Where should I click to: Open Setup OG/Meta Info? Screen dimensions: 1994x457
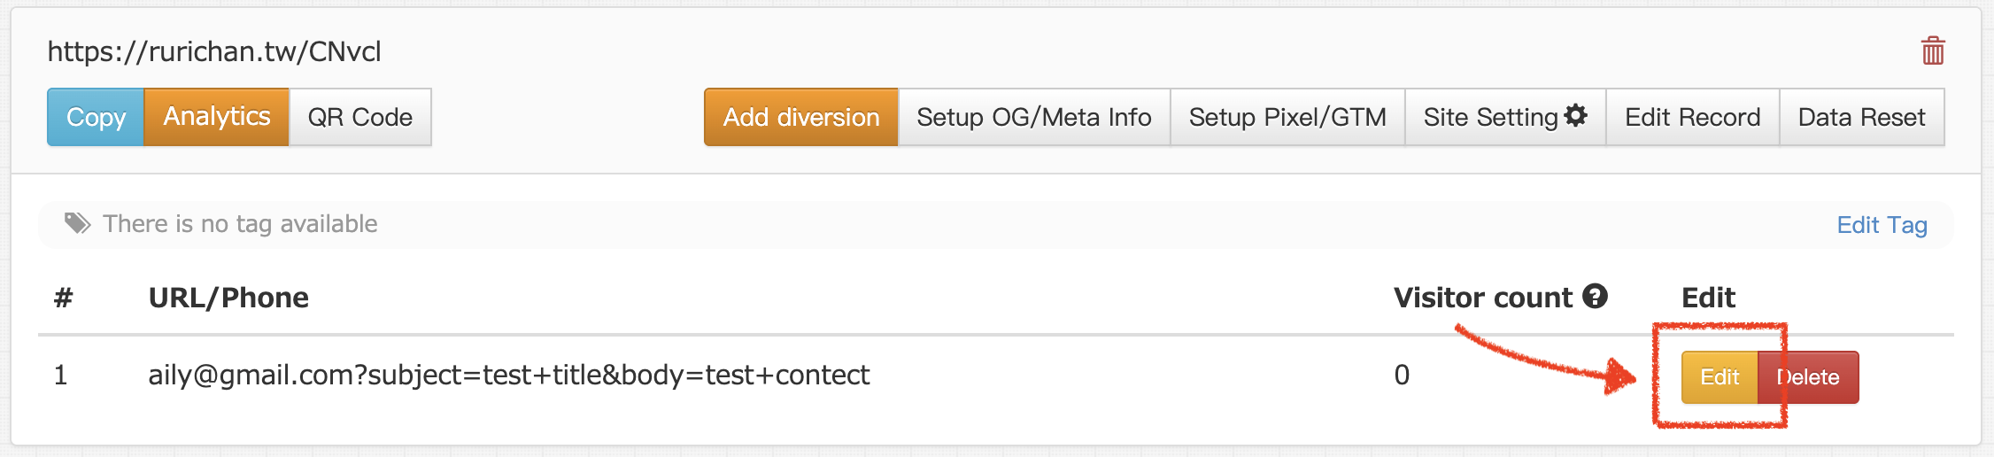1033,117
